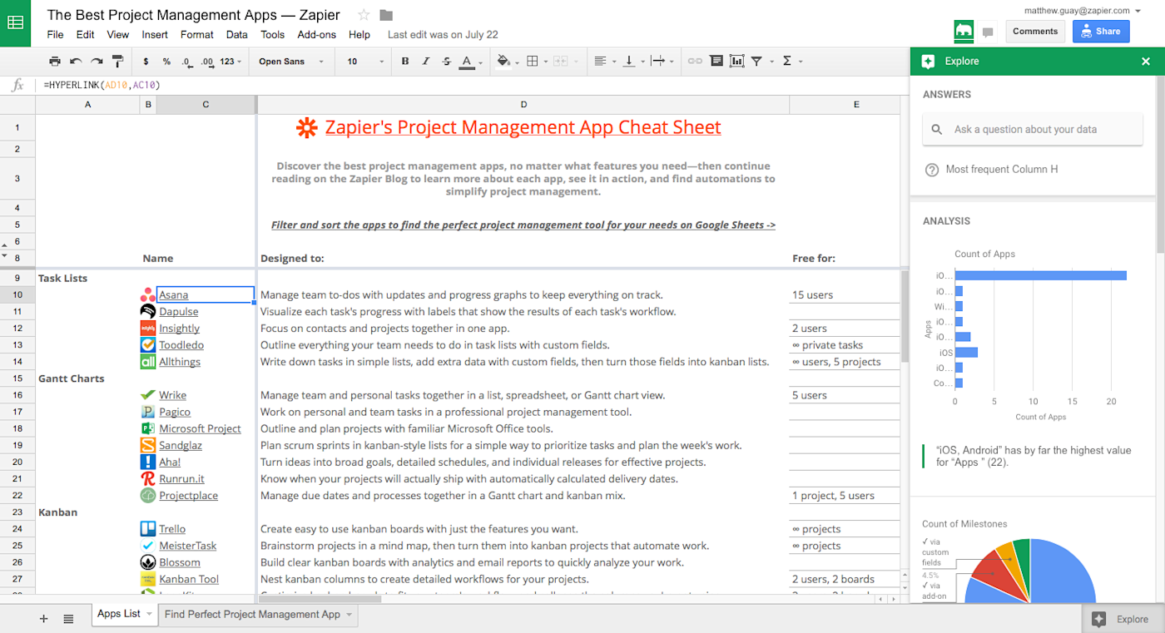Open the Wrike link in row 16

[x=172, y=395]
